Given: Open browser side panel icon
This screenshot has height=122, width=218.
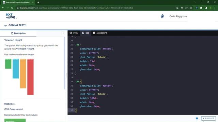Looking at the screenshot, I should [x=206, y=8].
